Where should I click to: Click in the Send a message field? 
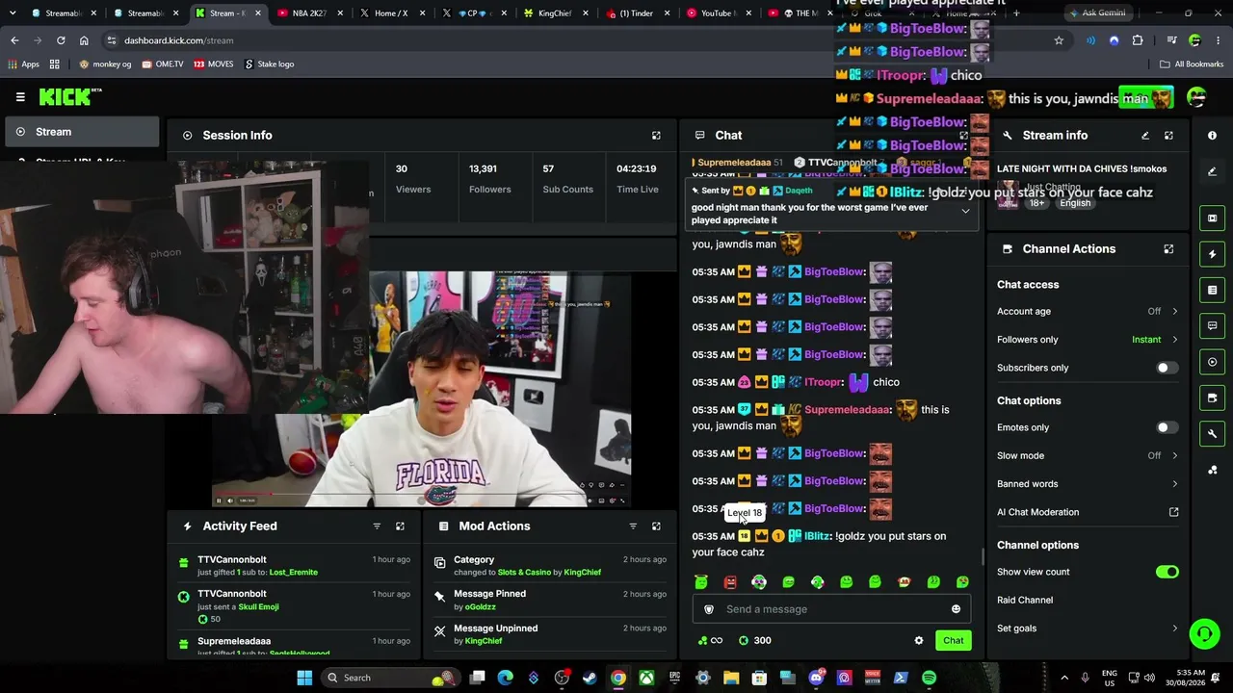pyautogui.click(x=832, y=609)
